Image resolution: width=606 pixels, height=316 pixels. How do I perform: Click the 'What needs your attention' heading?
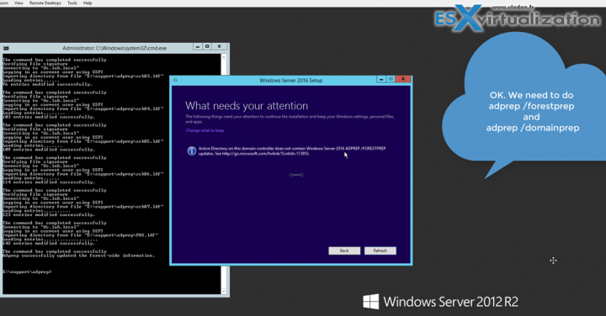point(247,106)
